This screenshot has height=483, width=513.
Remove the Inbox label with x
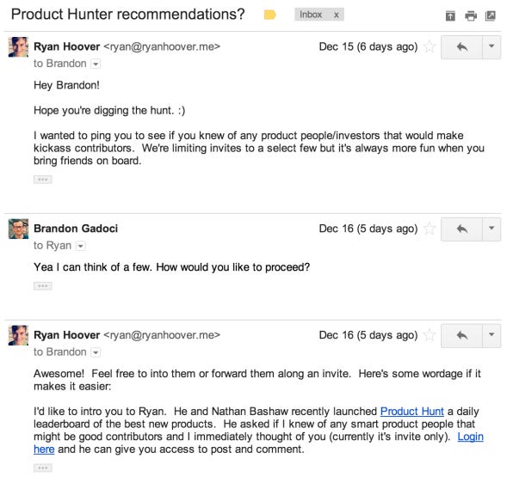[336, 15]
